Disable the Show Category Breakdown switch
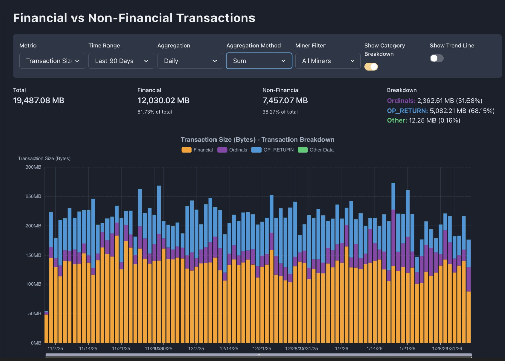This screenshot has width=505, height=361. pyautogui.click(x=371, y=67)
